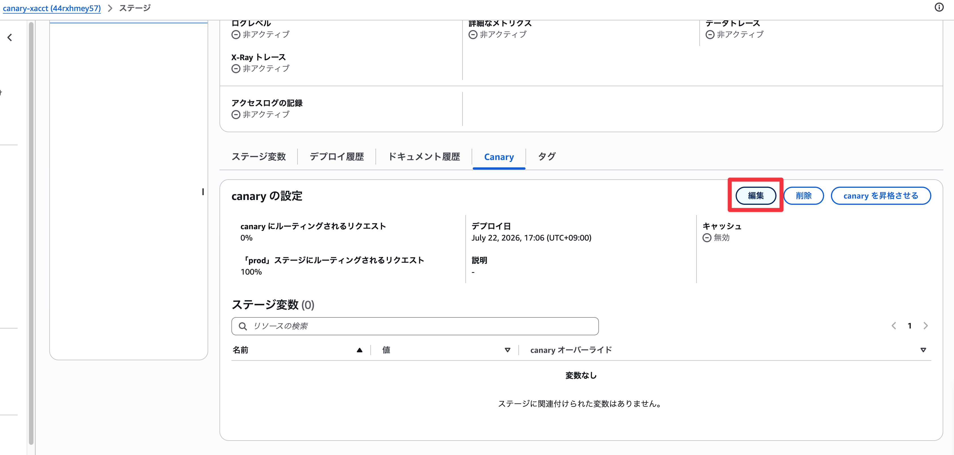Click the 0% canary routing value

(x=246, y=238)
